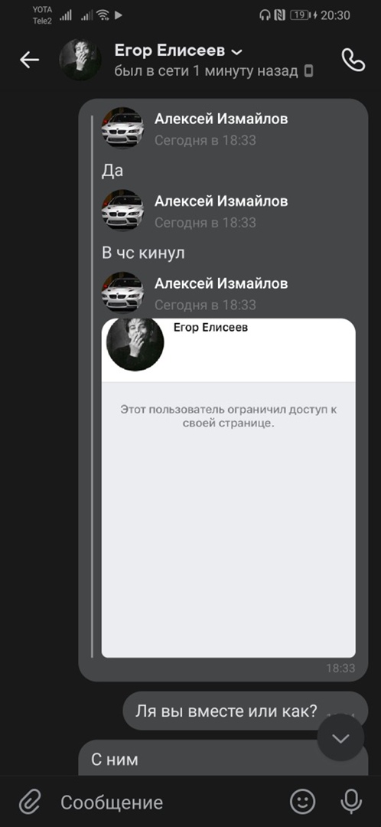Start a voice call with phone icon
This screenshot has width=381, height=827.
coord(353,60)
